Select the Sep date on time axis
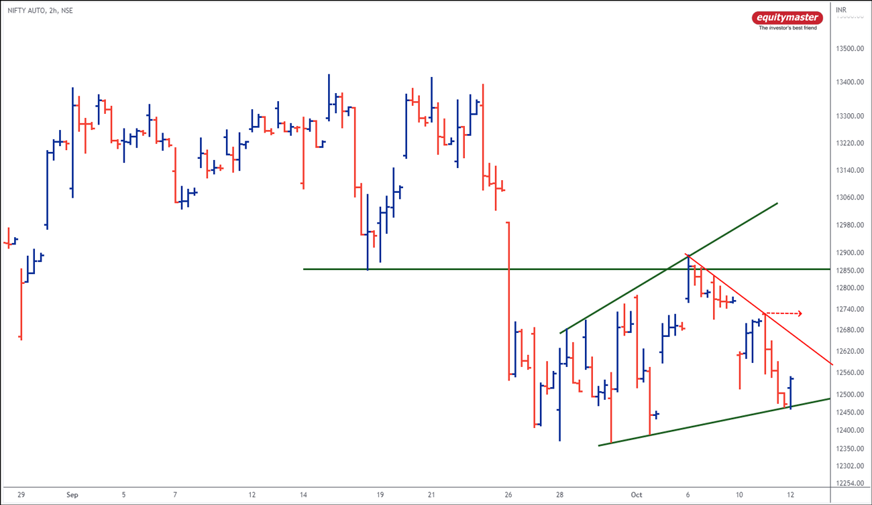Image resolution: width=872 pixels, height=505 pixels. point(72,495)
